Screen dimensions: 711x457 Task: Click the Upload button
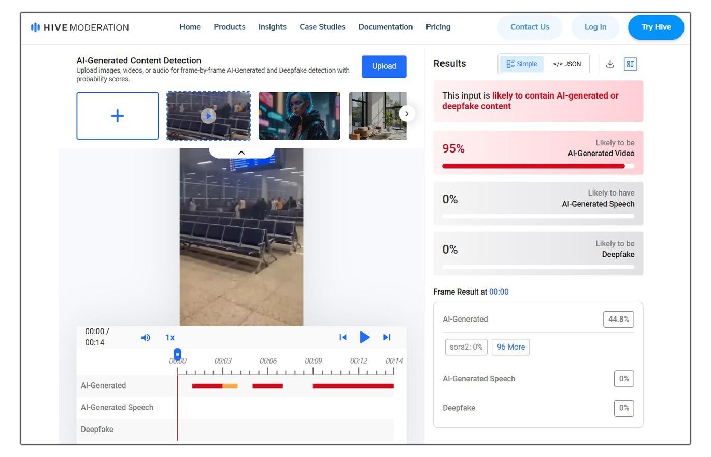[383, 66]
